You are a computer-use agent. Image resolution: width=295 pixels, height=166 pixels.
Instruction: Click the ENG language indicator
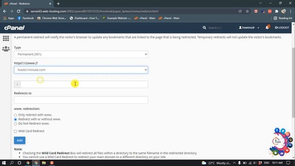(x=266, y=163)
